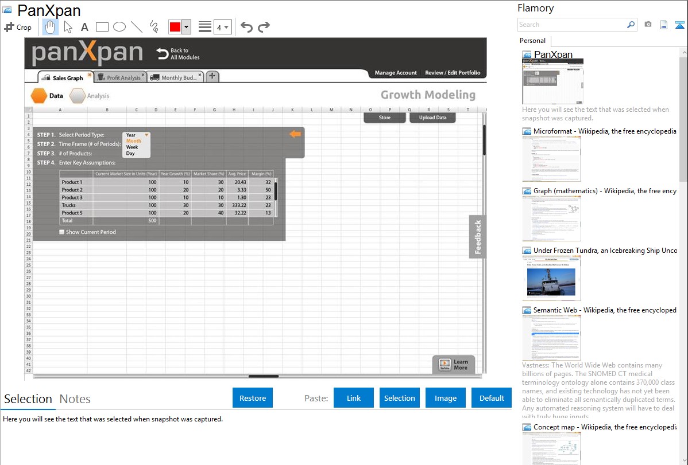Click the Flamory window icon beside PanXpan title
The height and width of the screenshot is (465, 688).
pos(7,10)
